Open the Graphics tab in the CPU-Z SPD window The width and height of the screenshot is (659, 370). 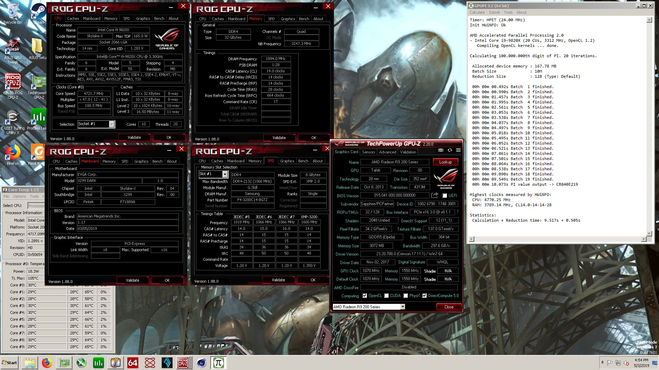click(x=287, y=161)
